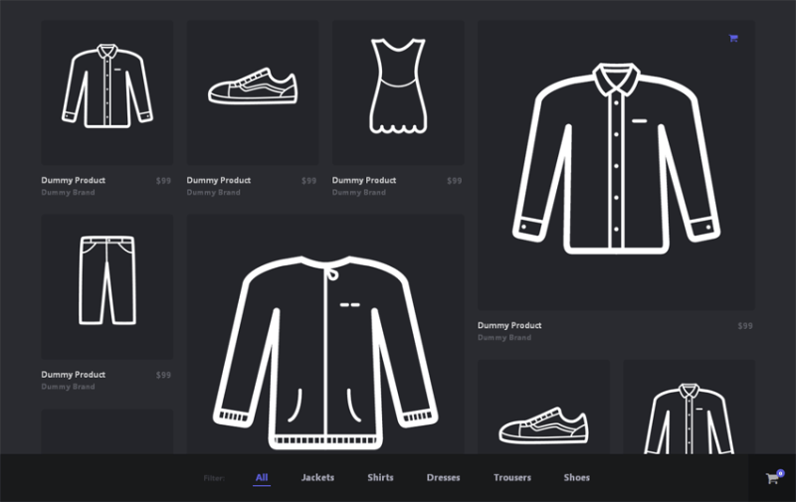The image size is (796, 502).
Task: Show only Dresses category
Action: tap(443, 478)
